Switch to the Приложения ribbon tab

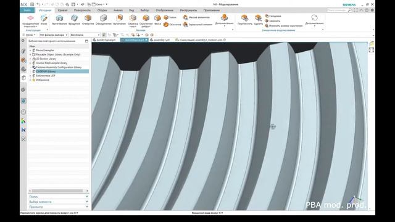click(x=211, y=10)
